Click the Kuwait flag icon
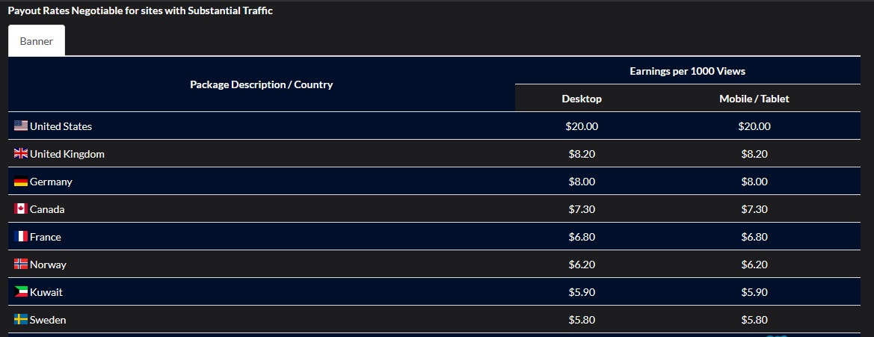The width and height of the screenshot is (874, 337). tap(21, 292)
